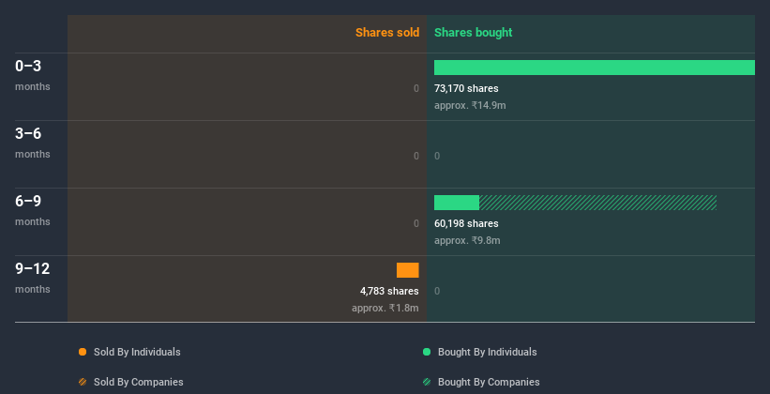The height and width of the screenshot is (394, 770).
Task: Click the approx. ₹9.8m value
Action: pos(467,240)
